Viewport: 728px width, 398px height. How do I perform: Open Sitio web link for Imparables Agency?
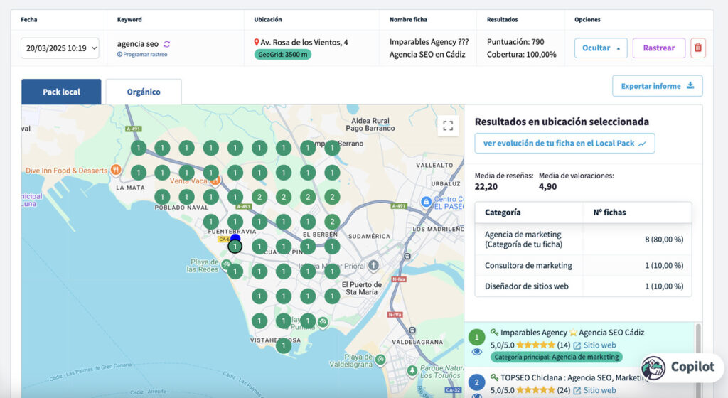click(599, 345)
